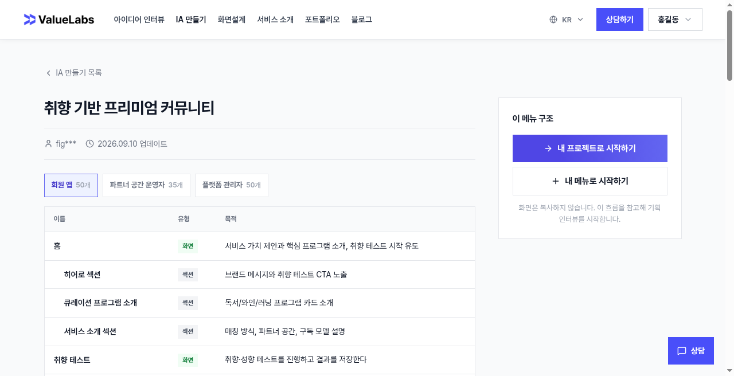This screenshot has height=376, width=734.
Task: Click the plus icon in 내 메뉴로 시작하기
Action: pyautogui.click(x=555, y=181)
